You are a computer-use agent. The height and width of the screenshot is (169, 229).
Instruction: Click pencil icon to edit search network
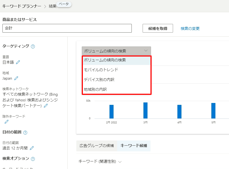click(x=46, y=105)
